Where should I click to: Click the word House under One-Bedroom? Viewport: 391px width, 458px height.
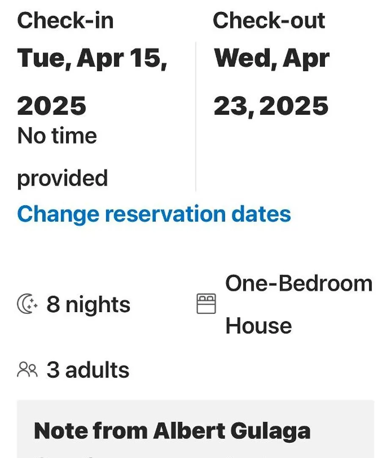259,326
